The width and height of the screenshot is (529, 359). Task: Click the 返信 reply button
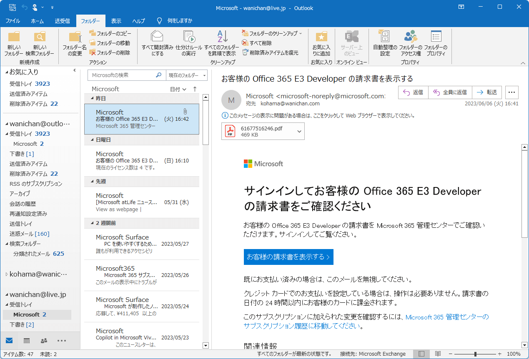[x=413, y=92]
